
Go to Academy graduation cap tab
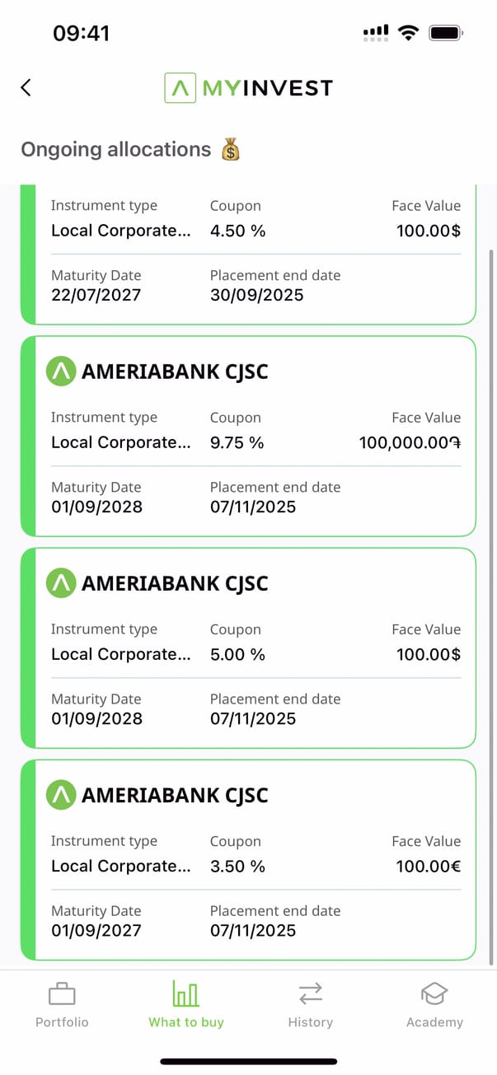pos(434,1005)
